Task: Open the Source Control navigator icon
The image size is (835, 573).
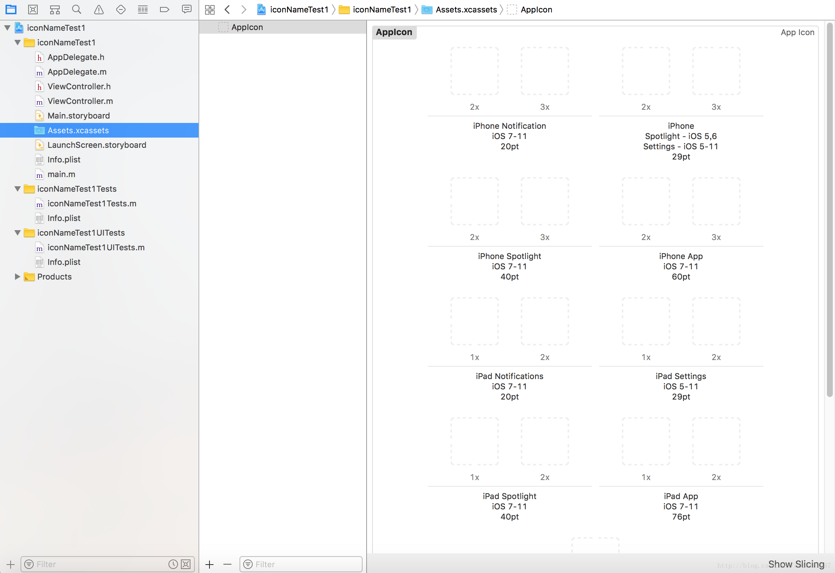Action: [33, 10]
